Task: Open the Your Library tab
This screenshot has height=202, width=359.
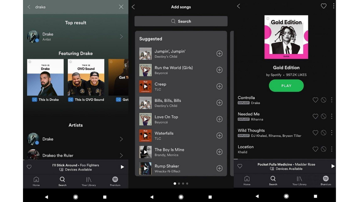Action: [x=89, y=180]
